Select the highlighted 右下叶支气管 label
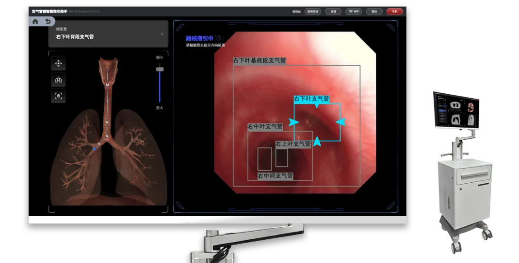The image size is (519, 263). coord(311,99)
